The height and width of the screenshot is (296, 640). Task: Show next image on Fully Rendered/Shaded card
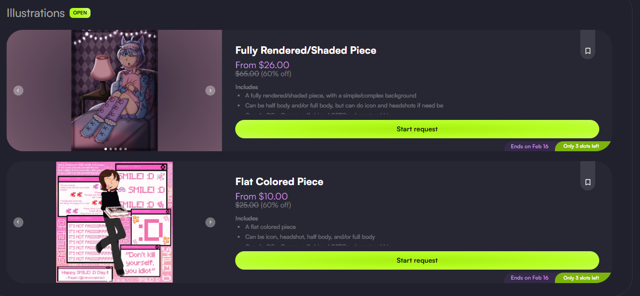(210, 91)
